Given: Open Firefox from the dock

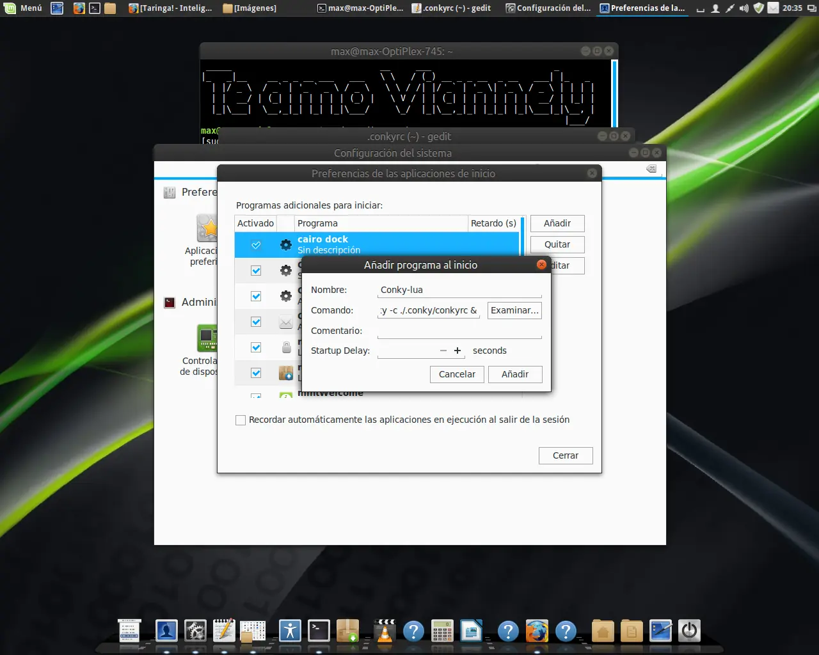Looking at the screenshot, I should 536,631.
